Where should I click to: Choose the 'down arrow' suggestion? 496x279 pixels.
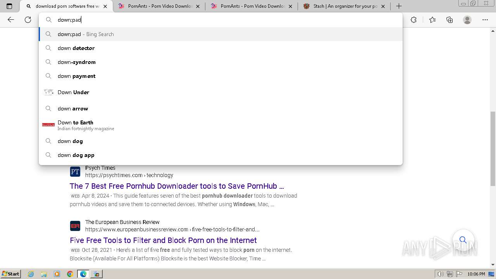tap(220, 108)
